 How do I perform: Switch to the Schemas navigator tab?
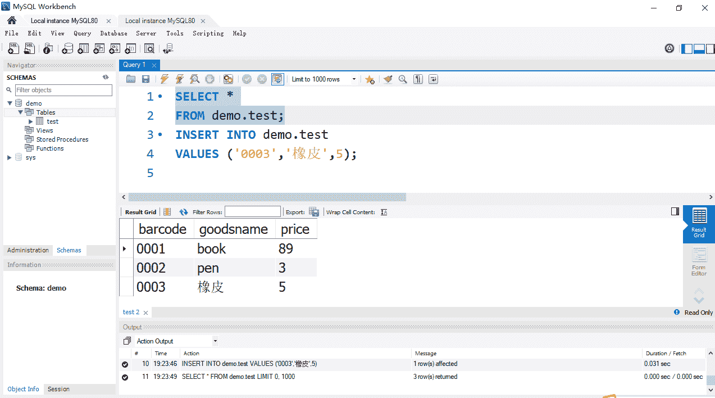point(69,250)
